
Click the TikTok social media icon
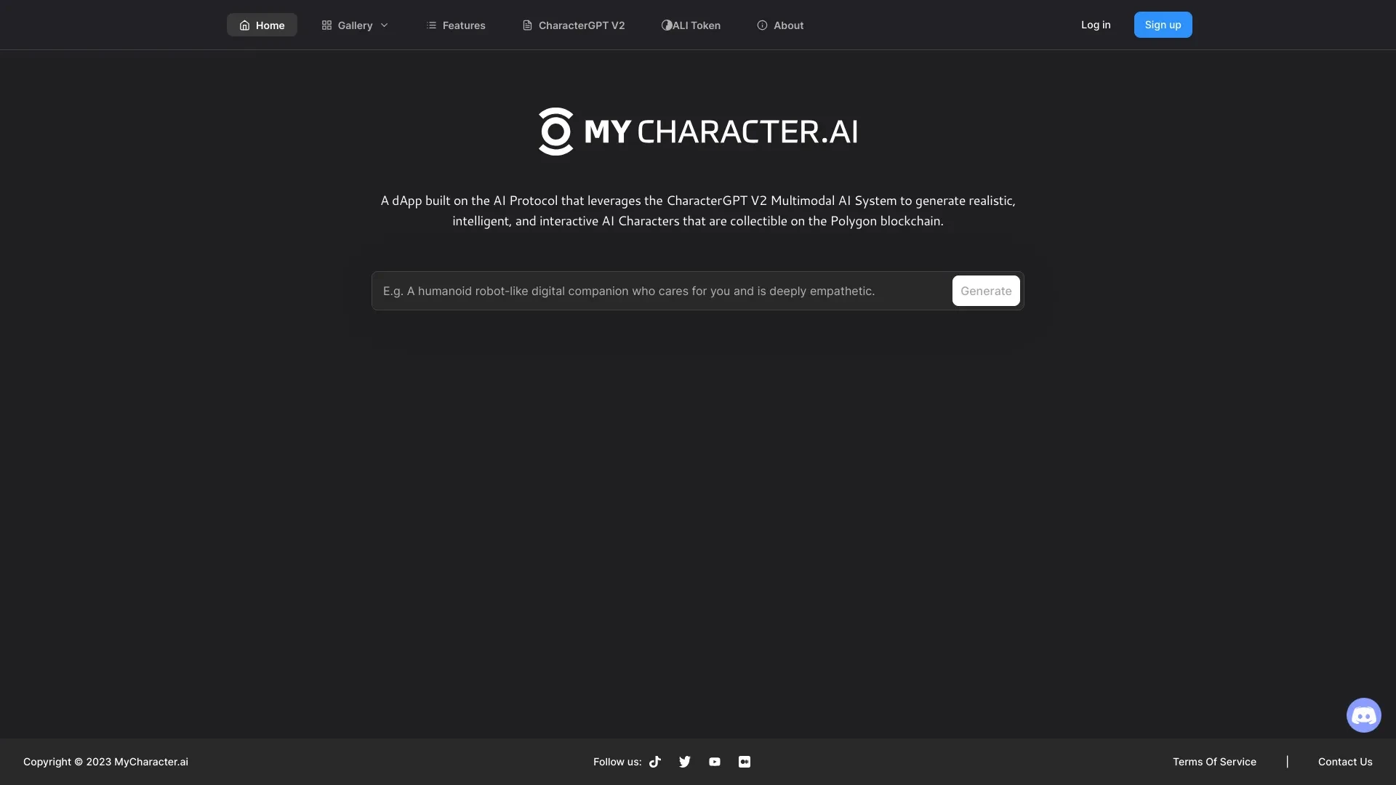(654, 761)
